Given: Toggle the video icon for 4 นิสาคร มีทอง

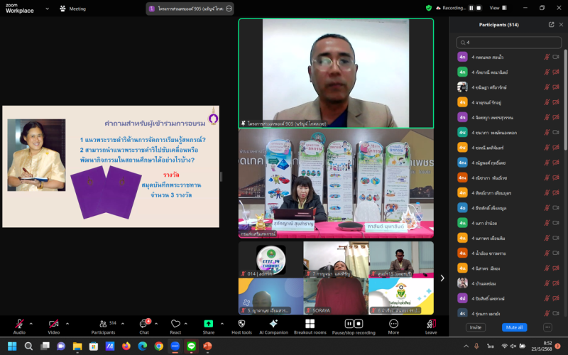Looking at the screenshot, I should pyautogui.click(x=556, y=268).
